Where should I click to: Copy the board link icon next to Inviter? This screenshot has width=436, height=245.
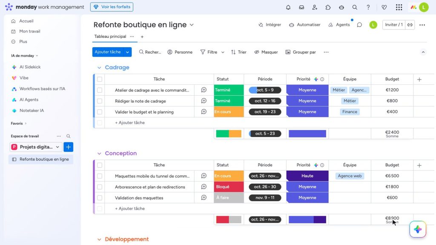click(410, 25)
